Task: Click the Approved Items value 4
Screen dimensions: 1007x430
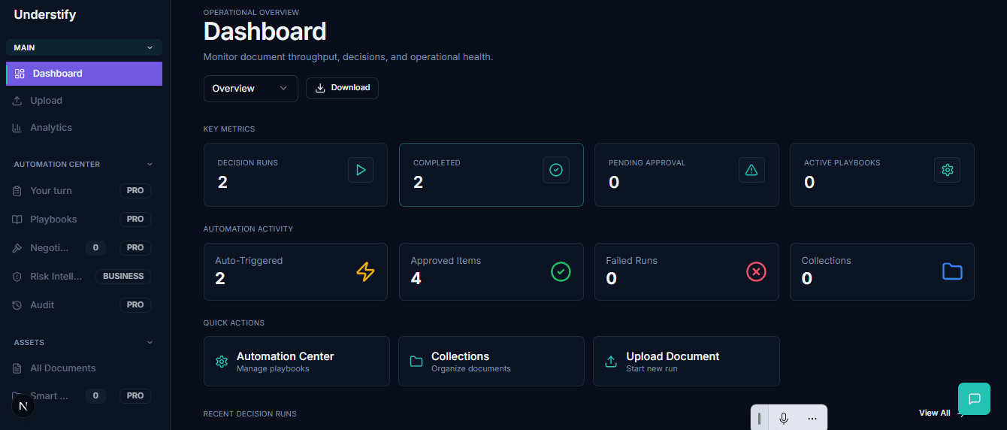Action: 416,279
